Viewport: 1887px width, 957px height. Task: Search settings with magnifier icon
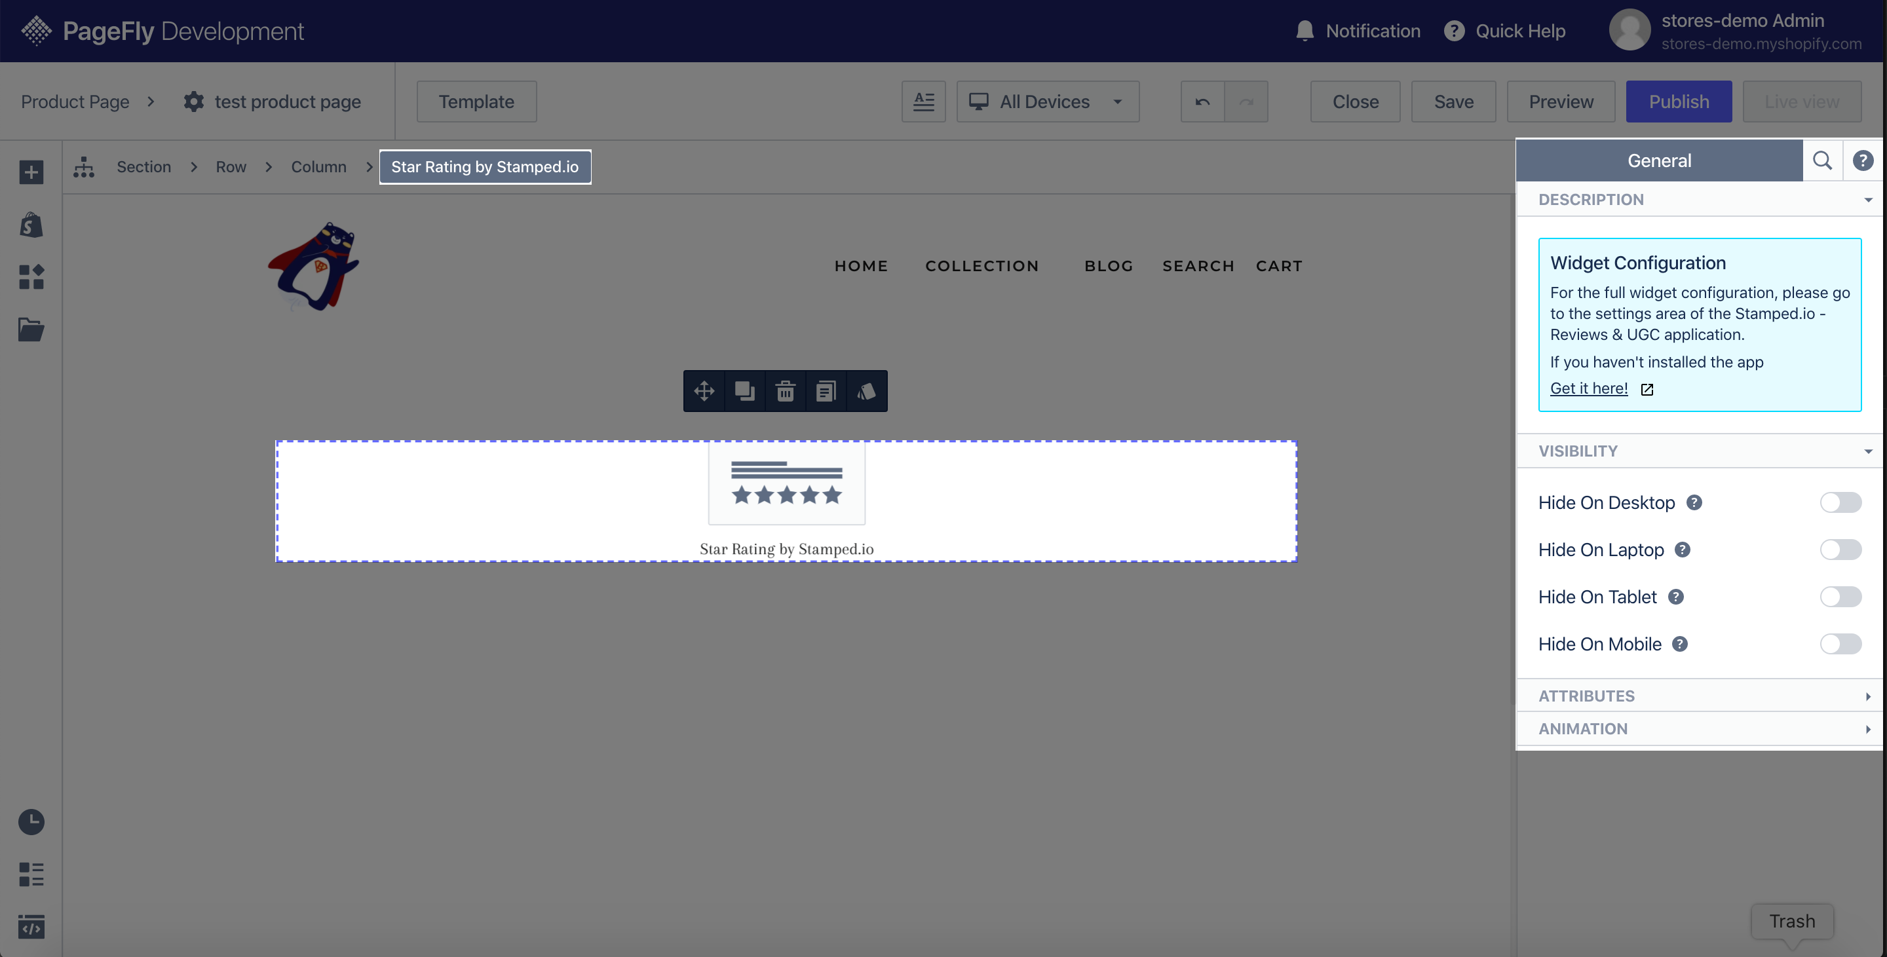tap(1823, 160)
